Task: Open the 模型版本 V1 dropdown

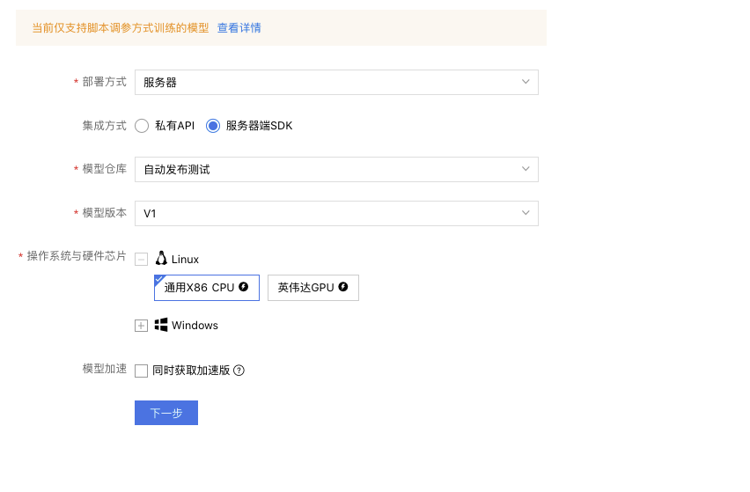Action: [336, 213]
